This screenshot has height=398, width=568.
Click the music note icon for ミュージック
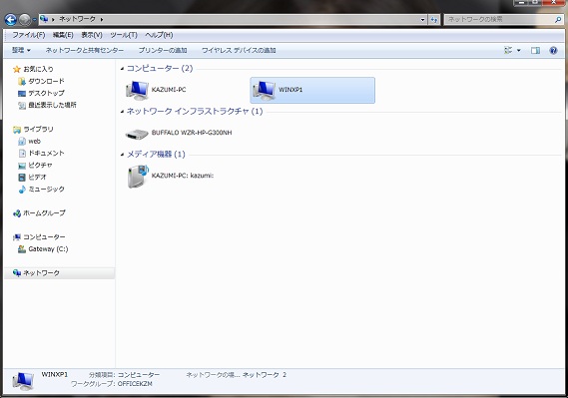point(22,189)
